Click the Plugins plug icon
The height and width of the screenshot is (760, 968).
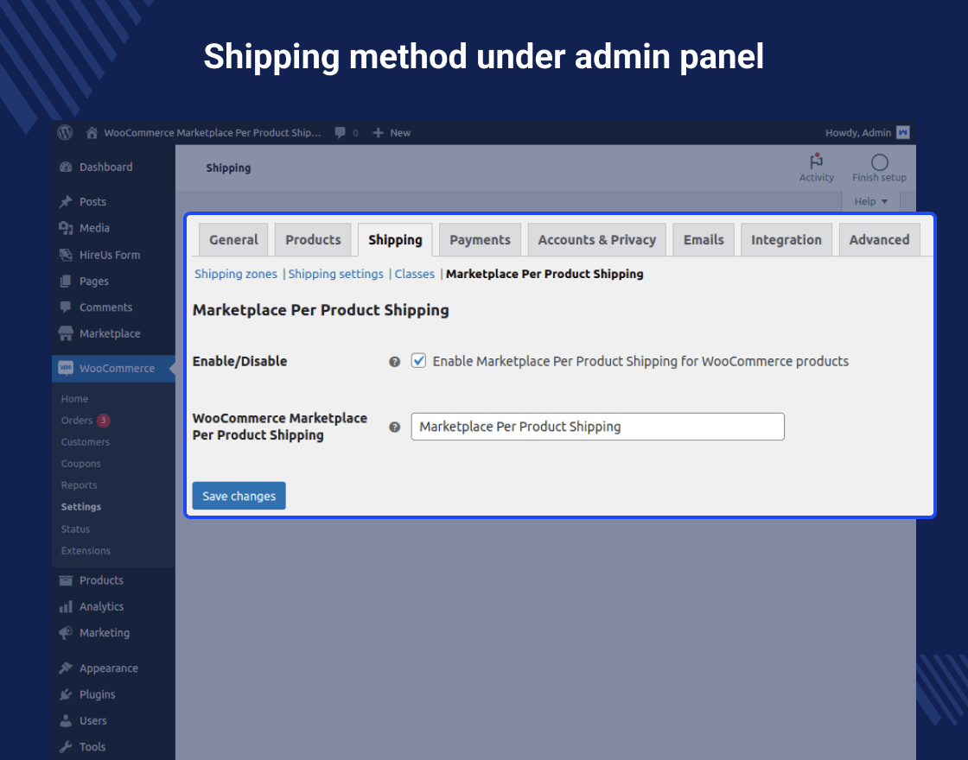[x=66, y=694]
